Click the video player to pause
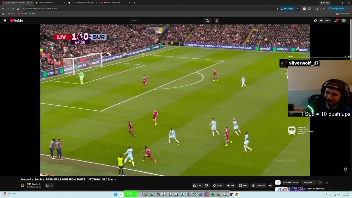Viewport: 352px width, 198px height. click(175, 100)
